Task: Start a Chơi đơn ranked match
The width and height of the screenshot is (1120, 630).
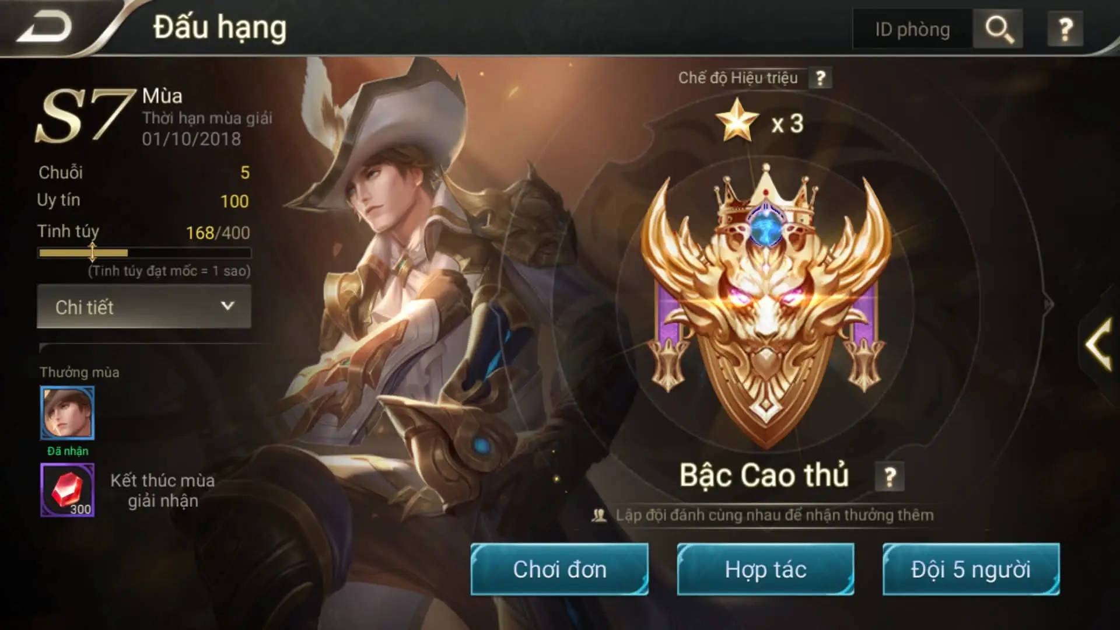Action: point(559,569)
